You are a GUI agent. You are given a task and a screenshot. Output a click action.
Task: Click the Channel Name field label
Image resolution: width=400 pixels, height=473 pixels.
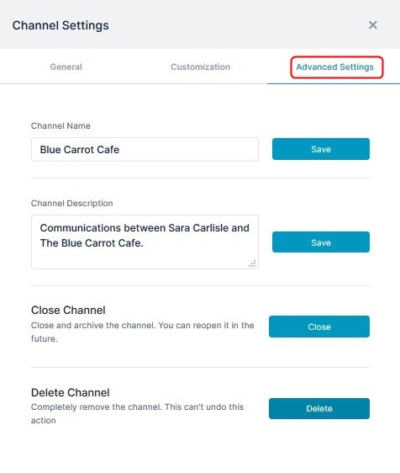(61, 125)
